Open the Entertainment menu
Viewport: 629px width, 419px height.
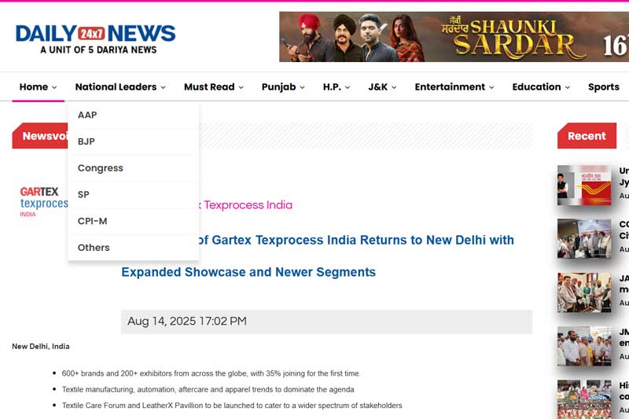[x=450, y=87]
